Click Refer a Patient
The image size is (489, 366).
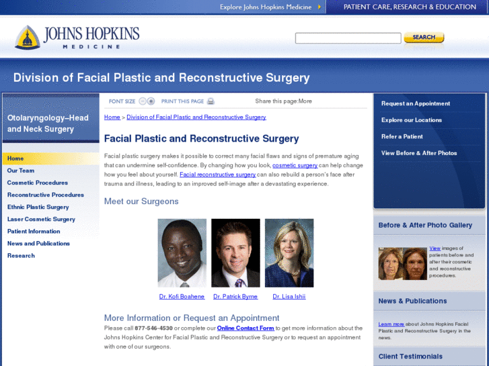pos(402,136)
